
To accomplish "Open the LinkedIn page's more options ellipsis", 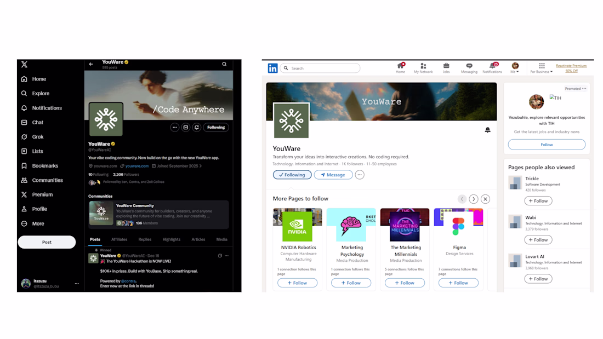I will (360, 175).
